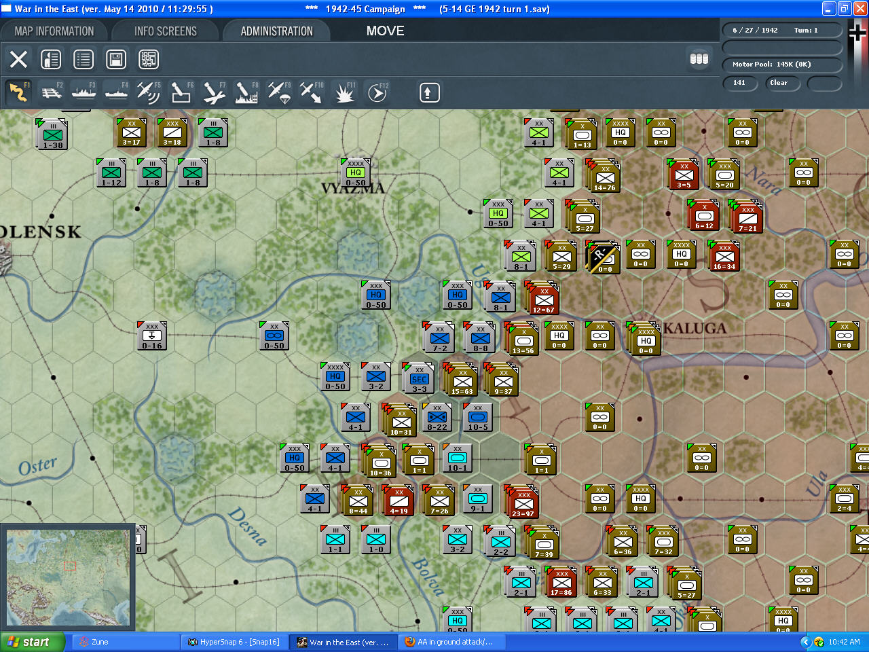Select the red counter labeled 6=12
869x652 pixels.
704,215
